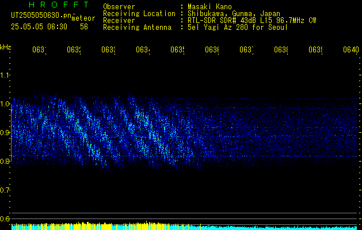Click the 0.6 kHz axis label
This screenshot has height=230, width=362.
click(5, 218)
